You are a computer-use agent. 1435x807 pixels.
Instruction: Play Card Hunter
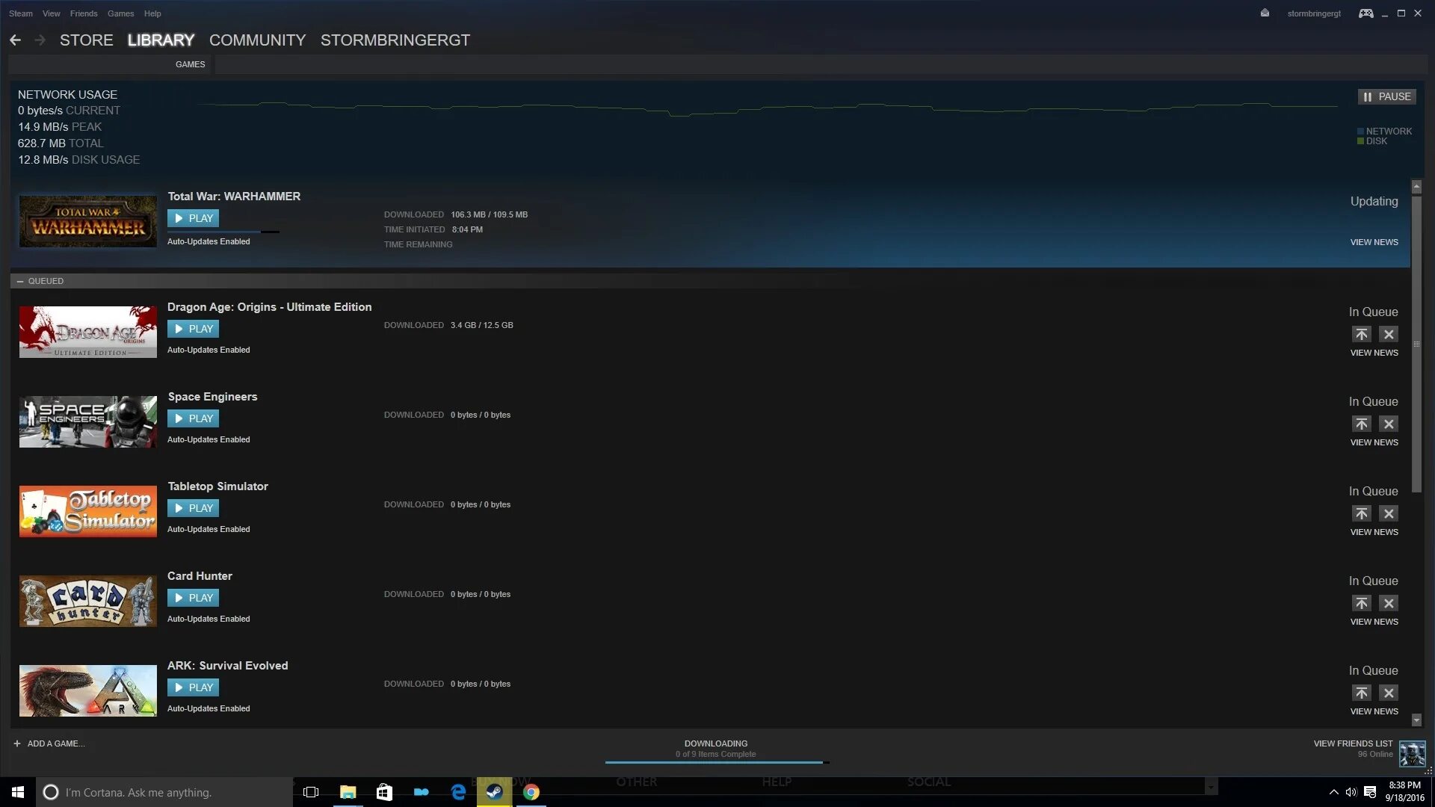[x=193, y=598]
